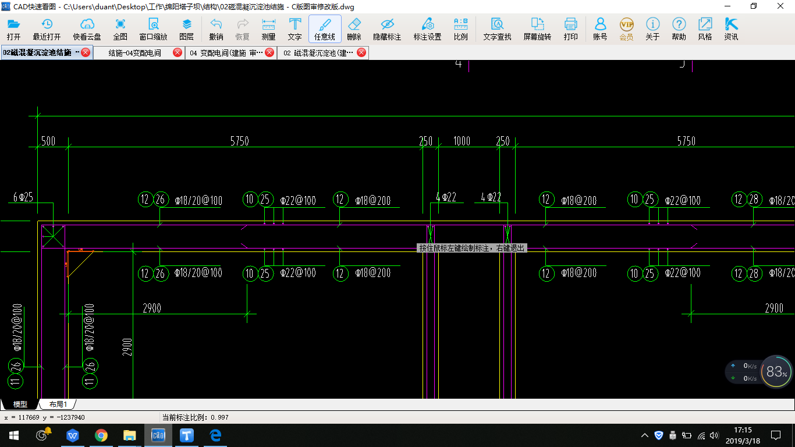Click the 500 dimension text
795x447 pixels.
click(x=48, y=141)
